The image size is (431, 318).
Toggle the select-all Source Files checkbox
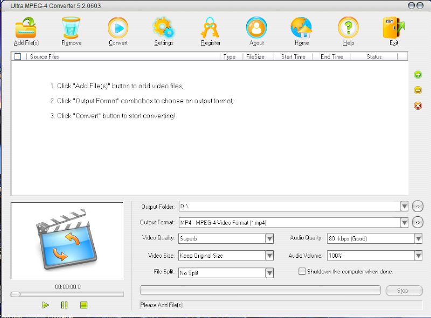click(18, 56)
